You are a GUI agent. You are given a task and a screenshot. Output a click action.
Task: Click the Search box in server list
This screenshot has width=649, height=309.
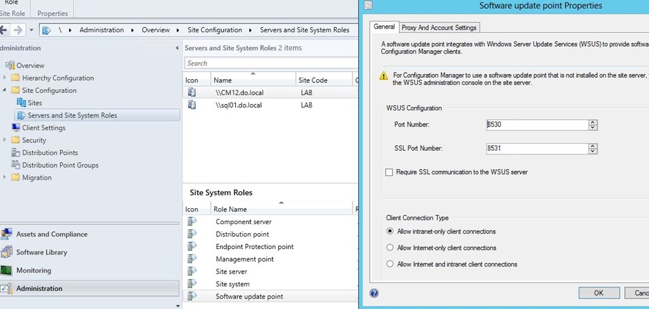click(271, 63)
